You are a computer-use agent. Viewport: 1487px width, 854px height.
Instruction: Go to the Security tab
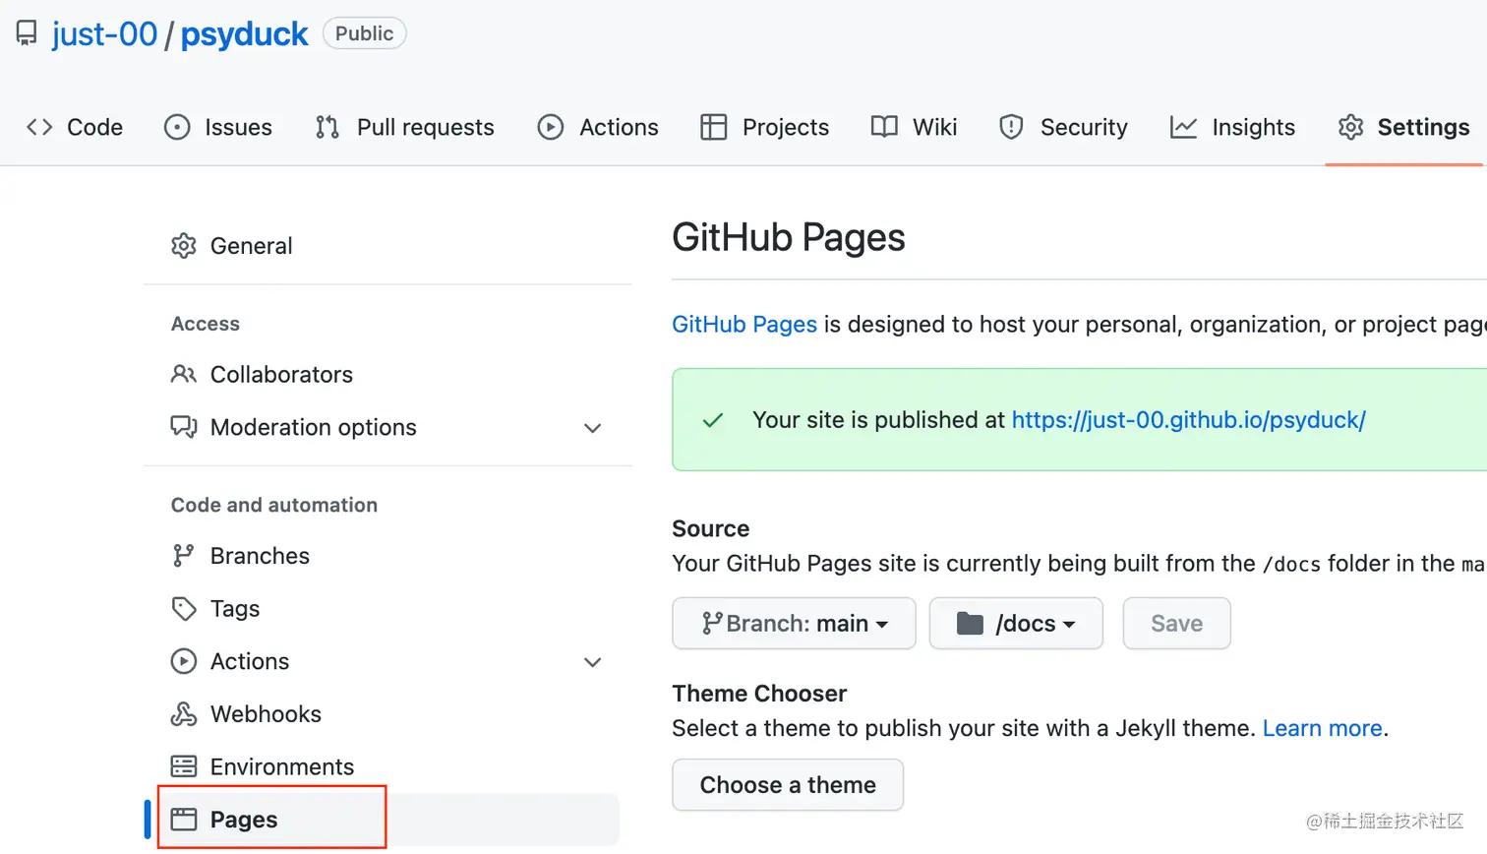coord(1063,128)
